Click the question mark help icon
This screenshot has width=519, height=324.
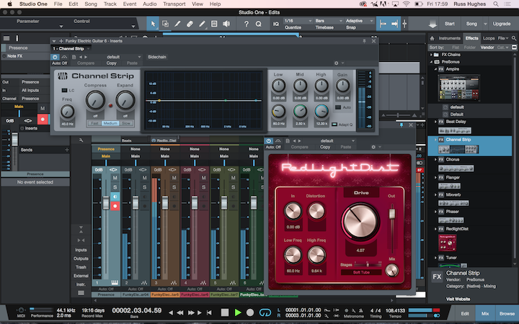pos(246,24)
